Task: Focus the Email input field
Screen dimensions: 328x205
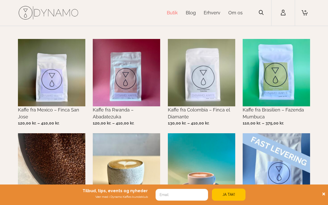Action: pos(182,195)
